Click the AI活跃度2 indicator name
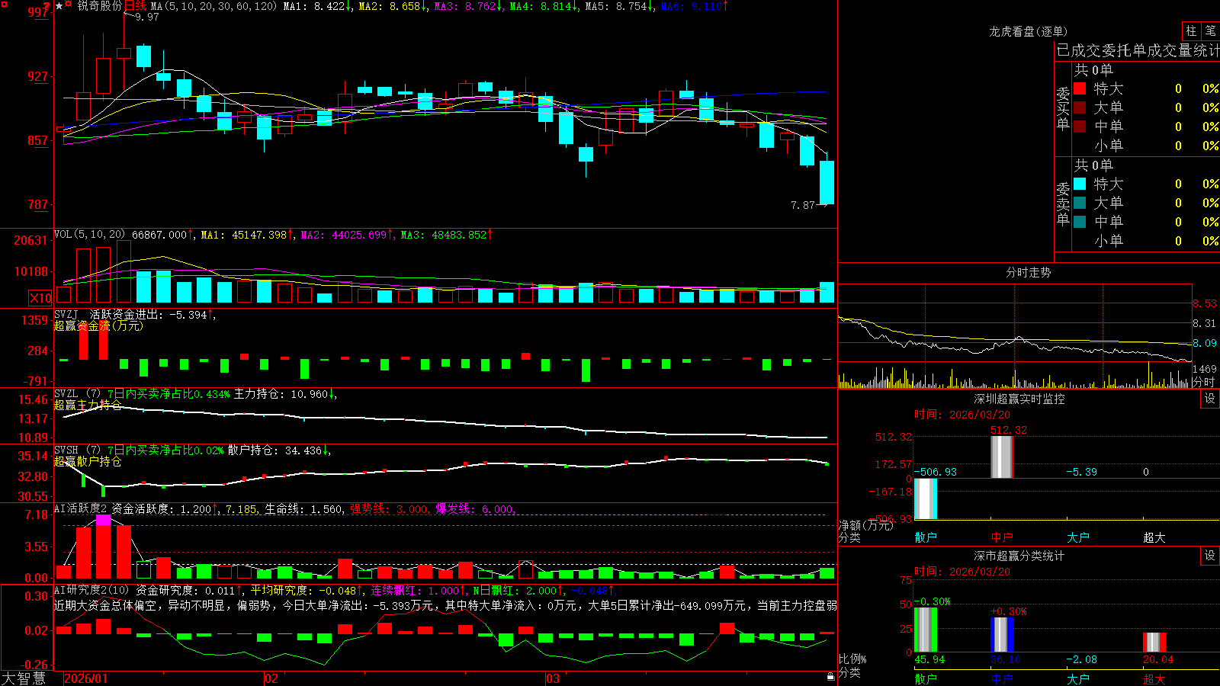1220x686 pixels. [x=80, y=508]
